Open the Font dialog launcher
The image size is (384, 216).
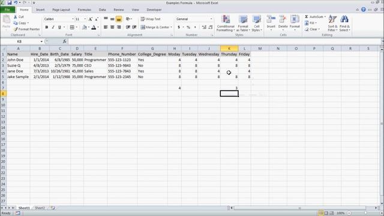pos(98,35)
